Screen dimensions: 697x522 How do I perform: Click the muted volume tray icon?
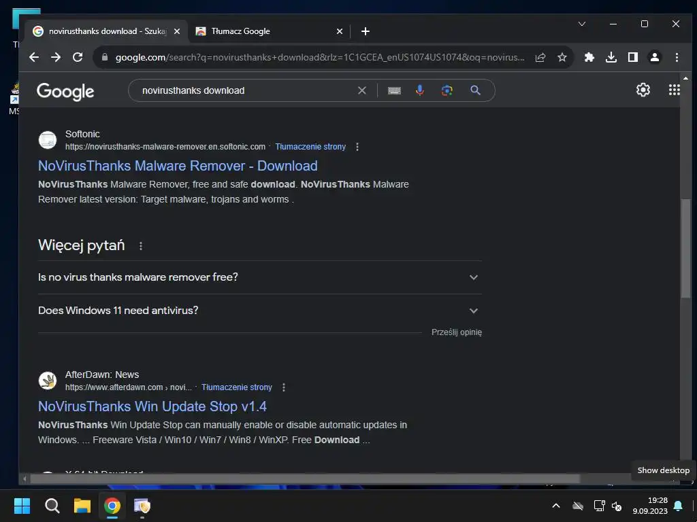point(617,506)
